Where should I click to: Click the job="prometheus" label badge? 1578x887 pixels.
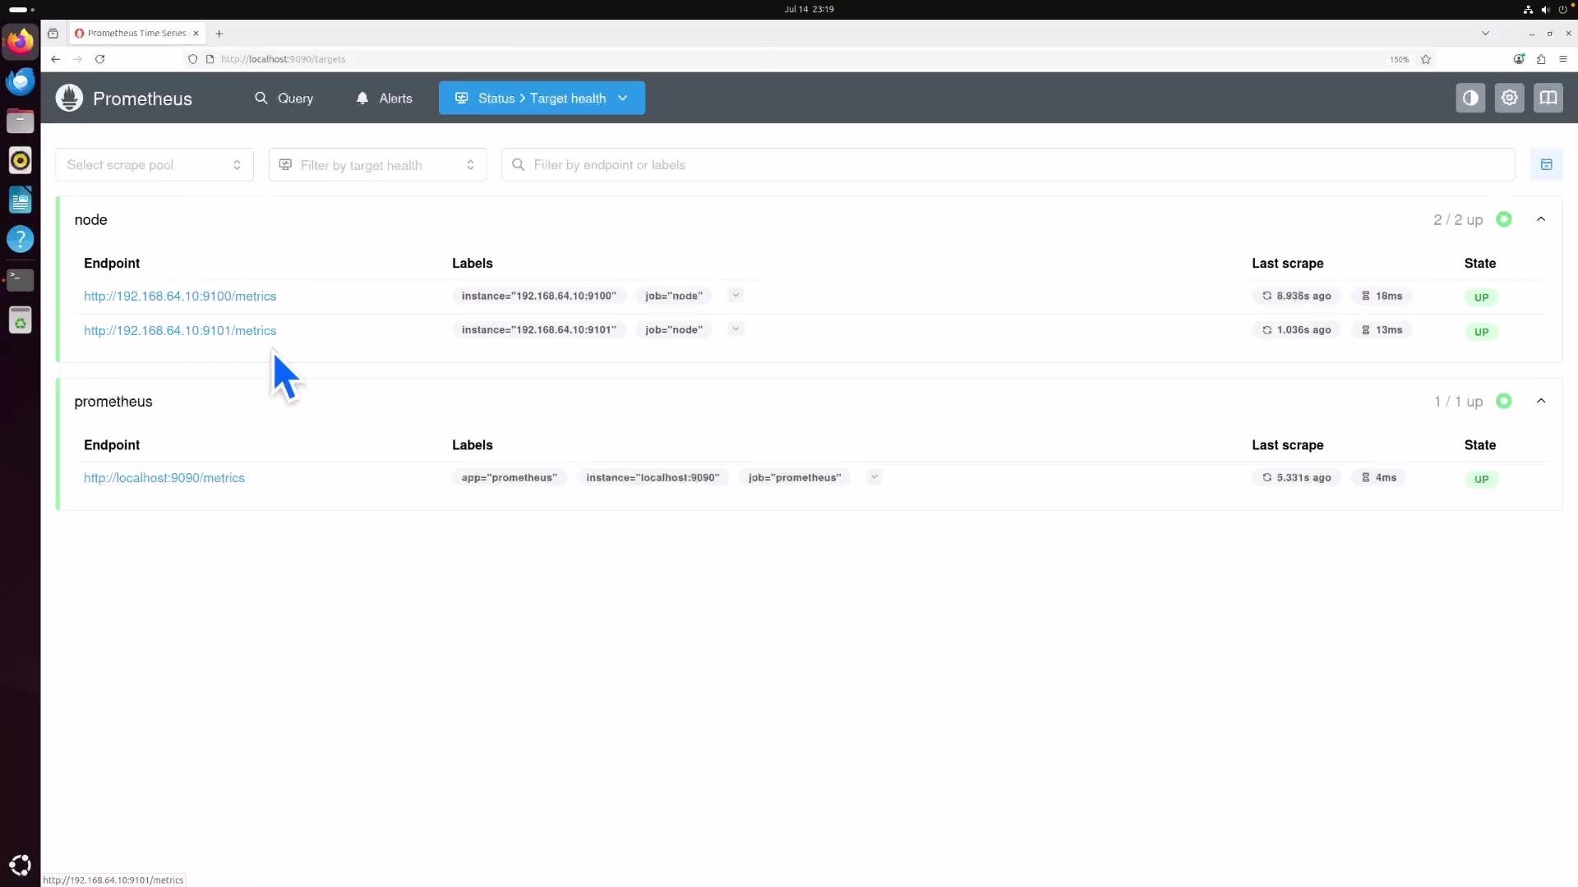(795, 477)
